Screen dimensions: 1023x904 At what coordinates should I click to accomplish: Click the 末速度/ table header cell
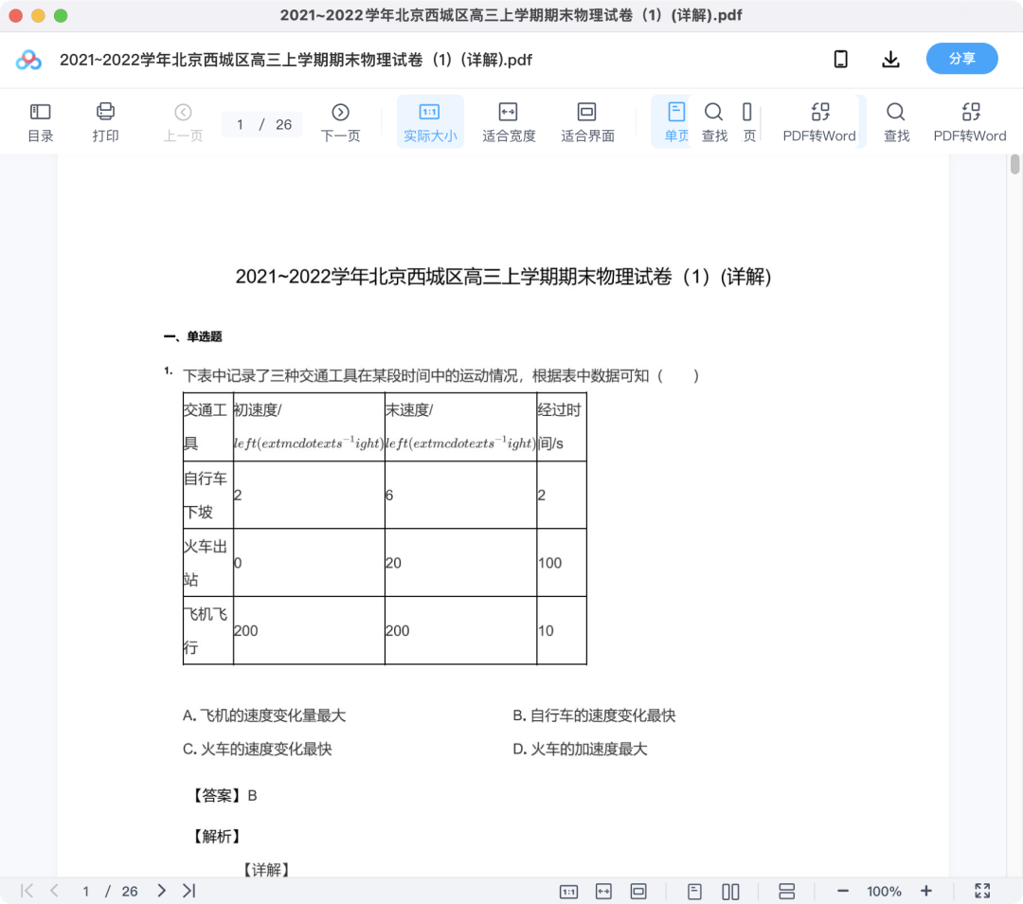tap(460, 426)
